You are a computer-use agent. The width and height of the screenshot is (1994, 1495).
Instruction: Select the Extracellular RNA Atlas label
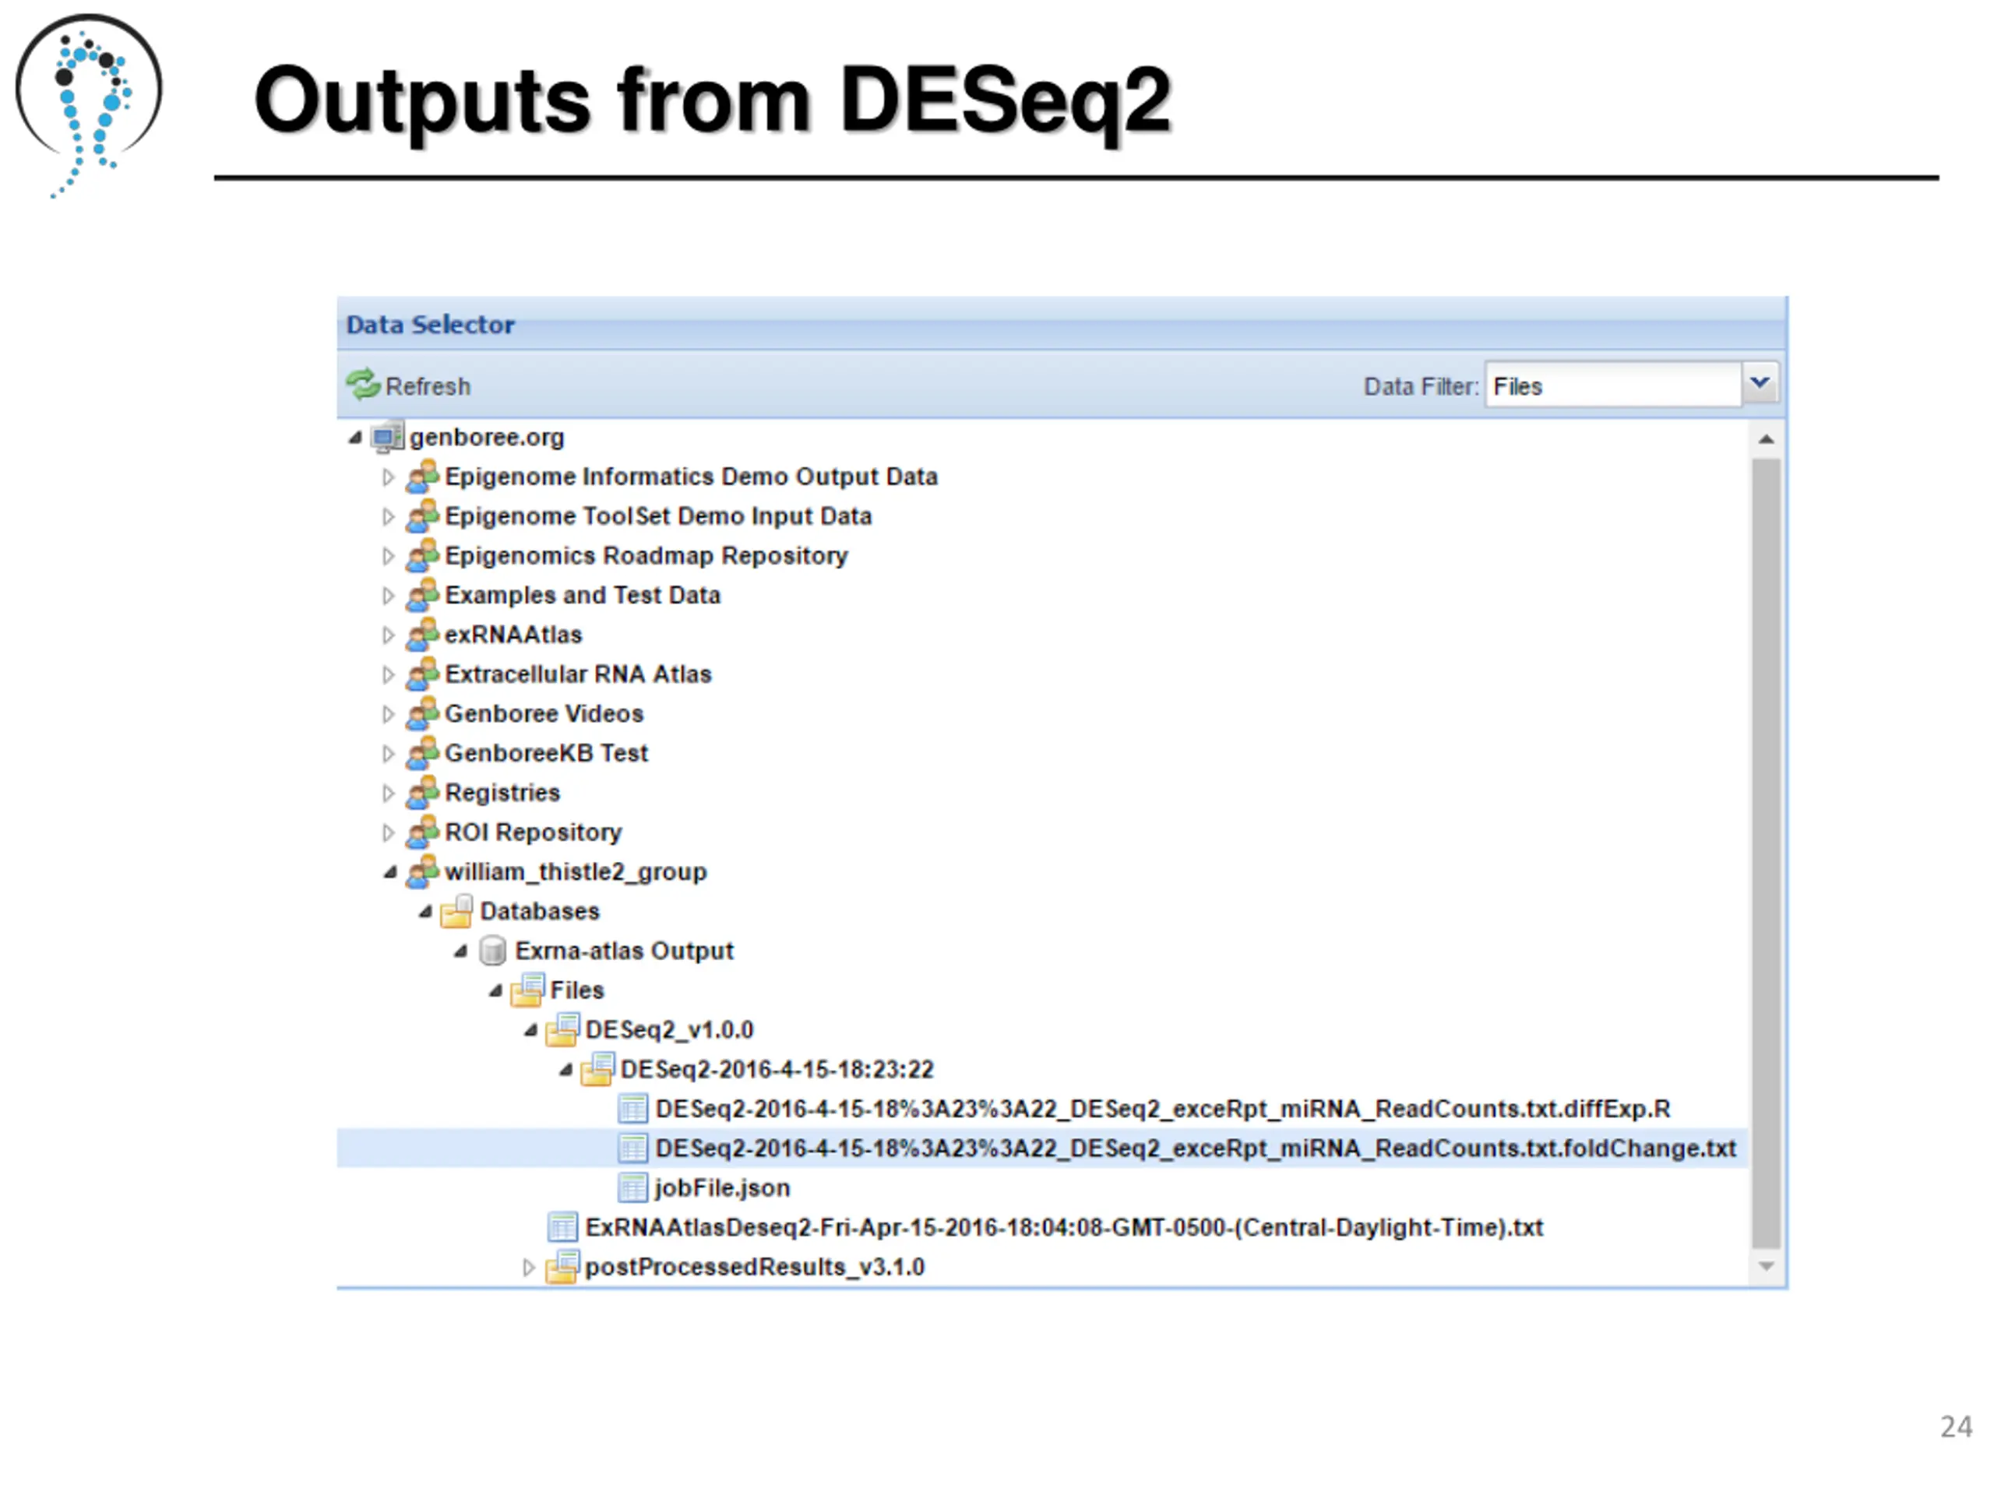(x=578, y=675)
